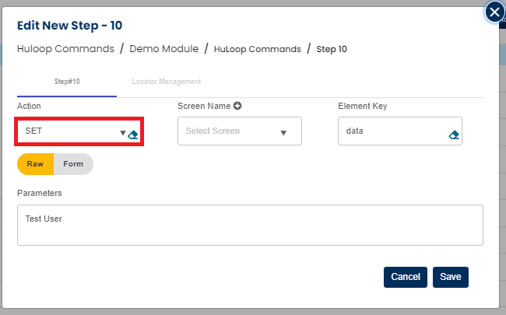Expand the Action dropdown arrow
Screen dimensions: 506x315
click(x=122, y=133)
